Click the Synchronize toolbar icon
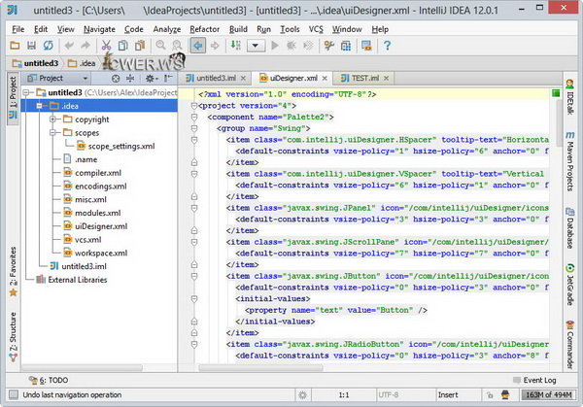The width and height of the screenshot is (583, 407). point(49,46)
